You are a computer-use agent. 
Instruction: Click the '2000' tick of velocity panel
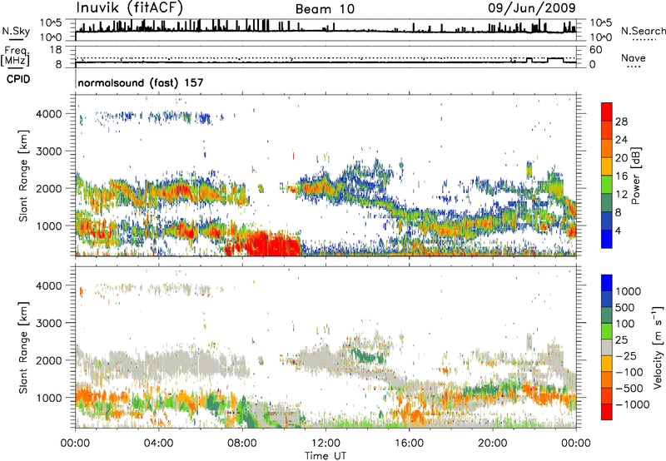tap(48, 360)
